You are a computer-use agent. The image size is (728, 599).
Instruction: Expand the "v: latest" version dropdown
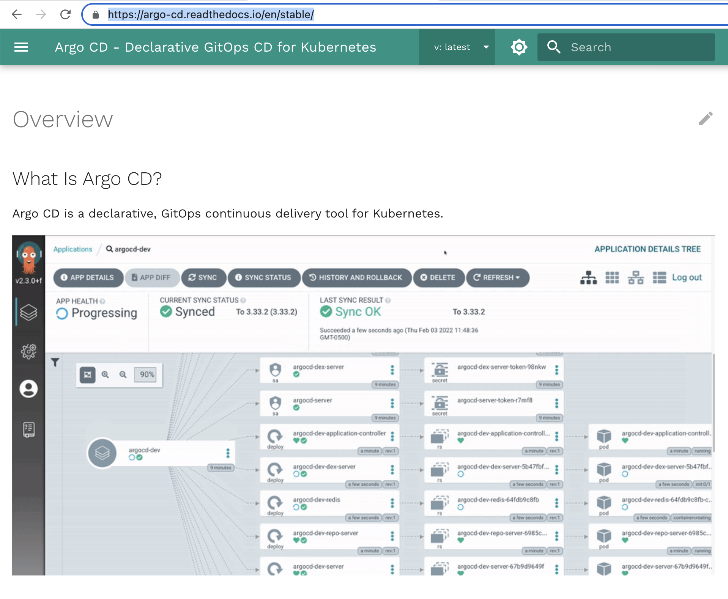coord(457,47)
